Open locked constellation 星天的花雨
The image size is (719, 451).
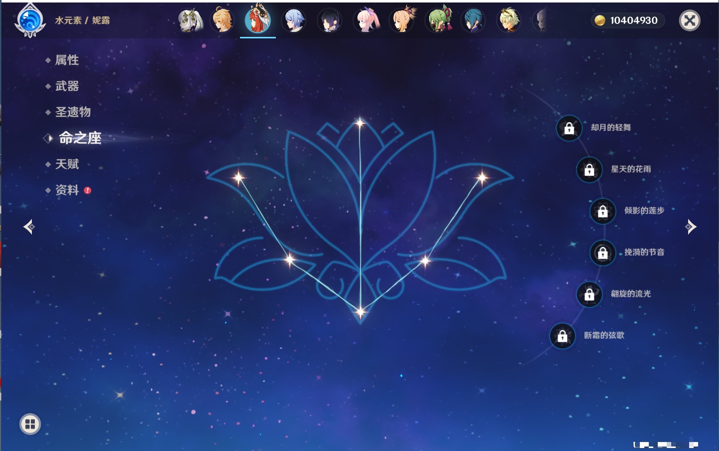click(589, 169)
